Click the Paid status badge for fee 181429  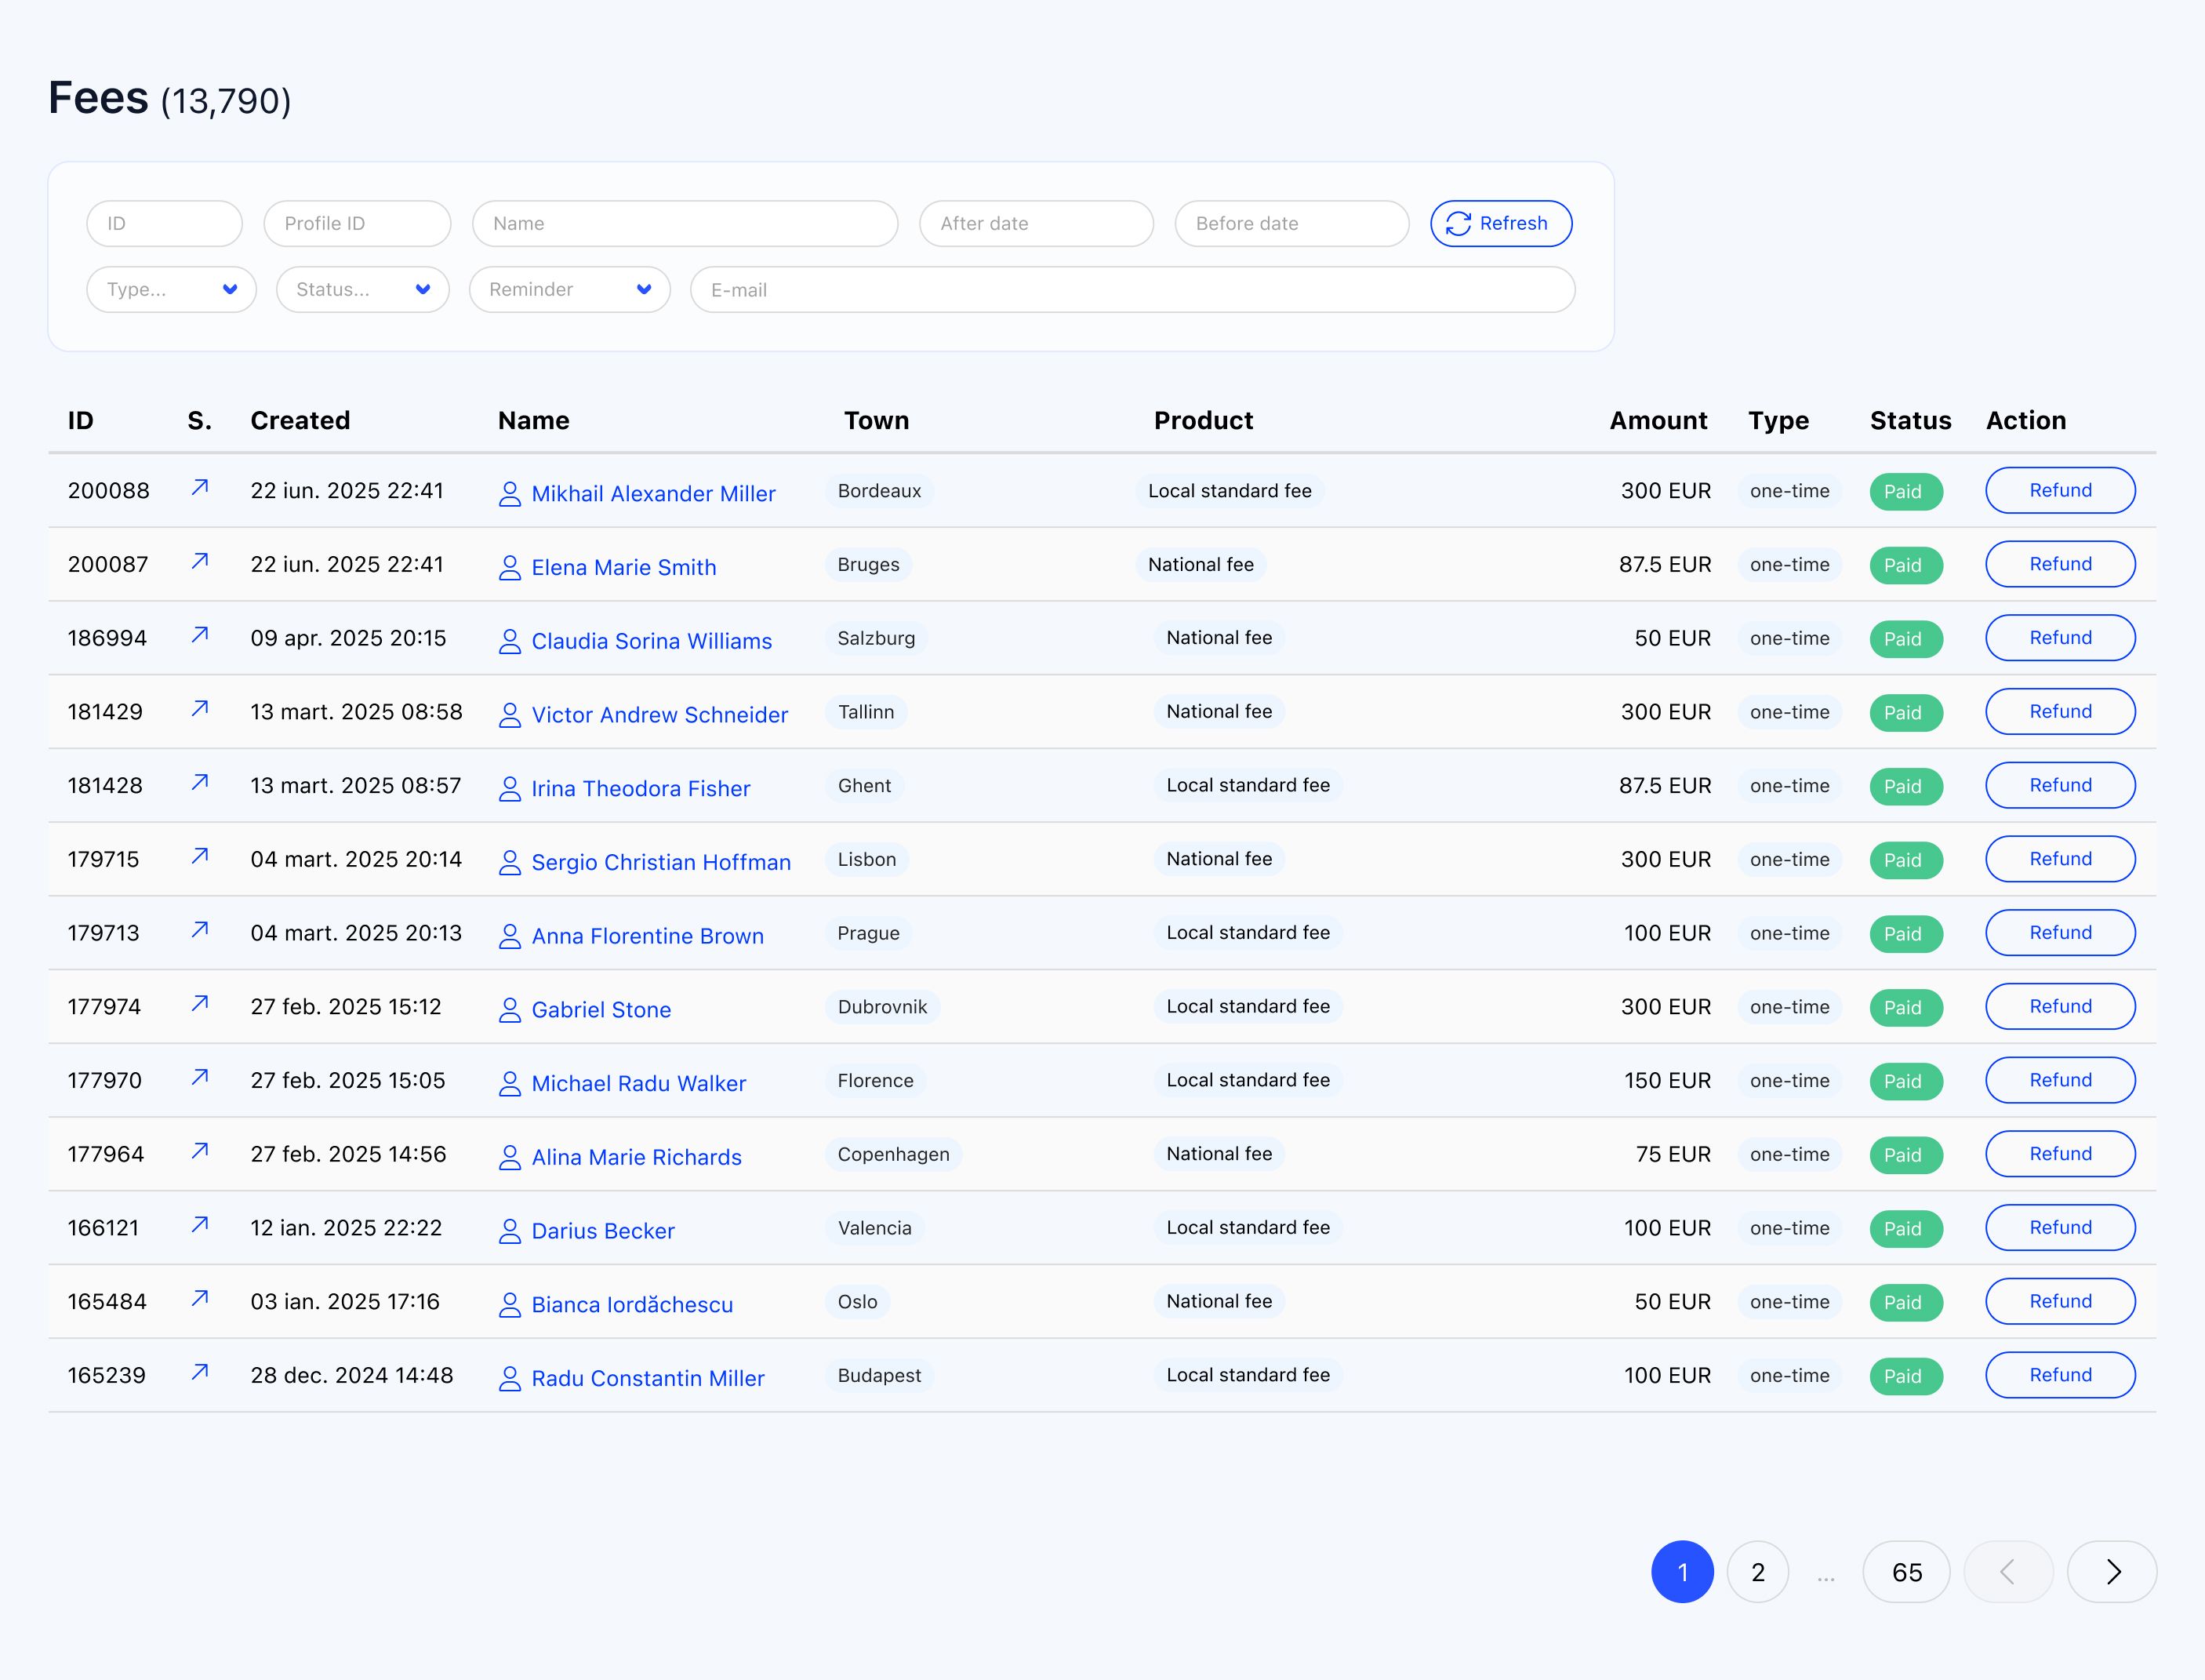1905,712
